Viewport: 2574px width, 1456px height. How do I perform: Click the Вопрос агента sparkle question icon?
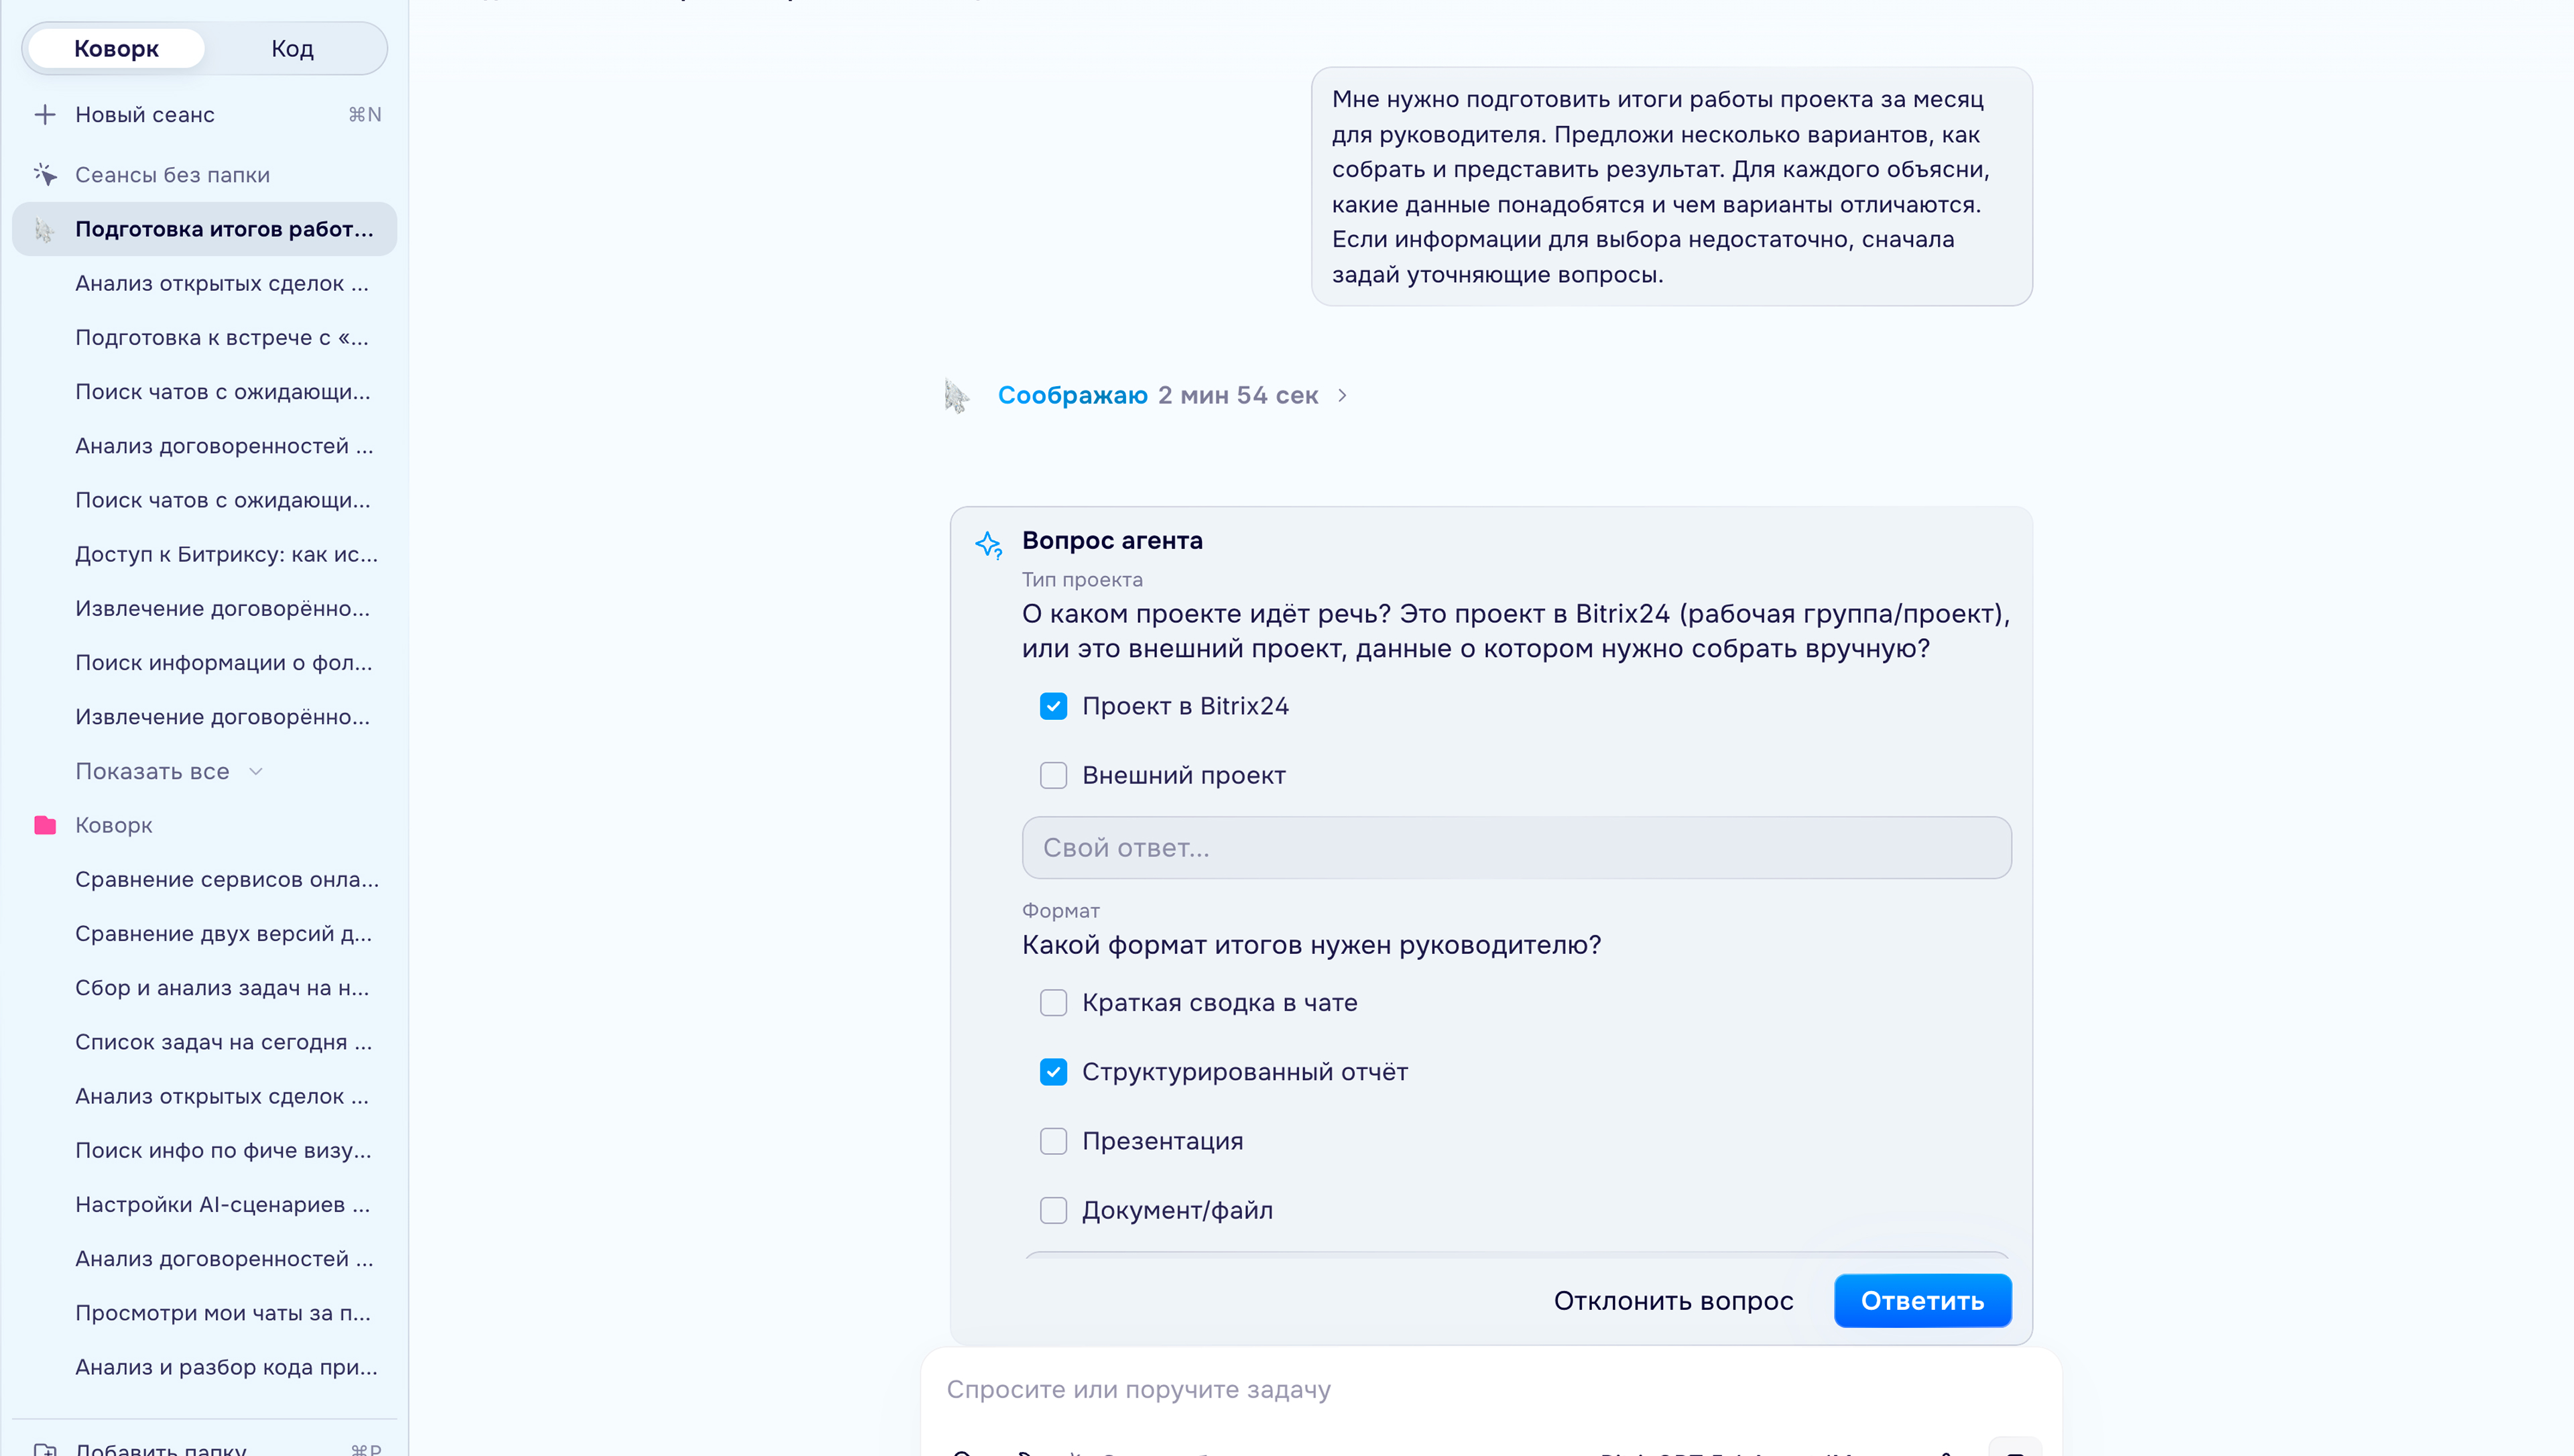click(x=989, y=545)
